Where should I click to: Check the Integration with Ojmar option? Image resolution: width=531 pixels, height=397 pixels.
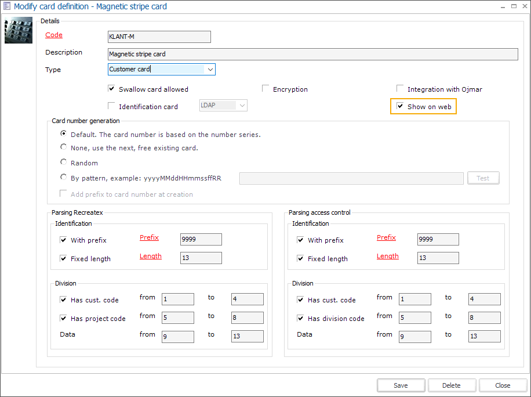point(400,89)
